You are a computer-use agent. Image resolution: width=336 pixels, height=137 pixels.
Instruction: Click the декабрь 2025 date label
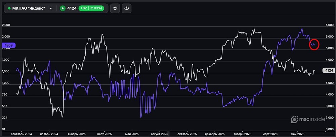[215, 134]
